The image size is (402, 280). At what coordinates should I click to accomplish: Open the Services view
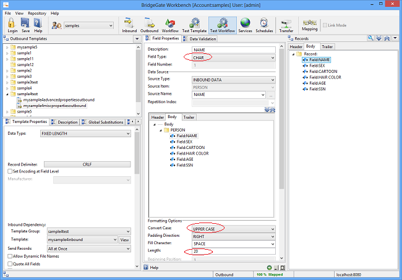point(245,25)
